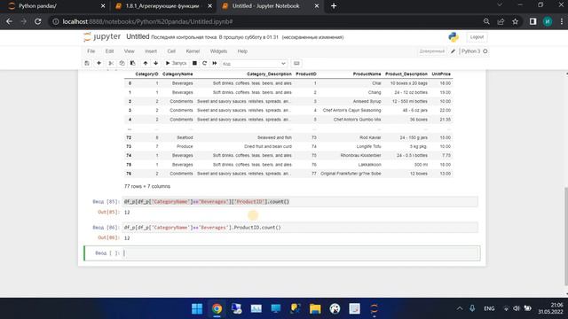Click the Chai product name cell
Image resolution: width=568 pixels, height=319 pixels.
pyautogui.click(x=376, y=83)
